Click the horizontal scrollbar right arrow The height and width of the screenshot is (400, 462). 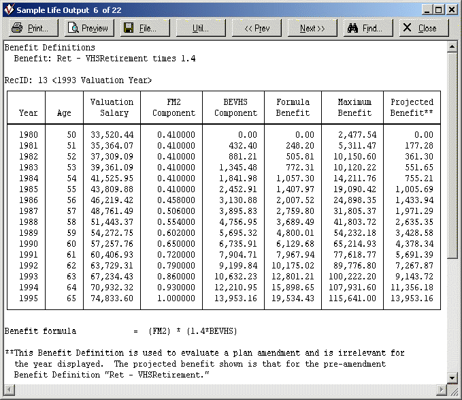440,389
